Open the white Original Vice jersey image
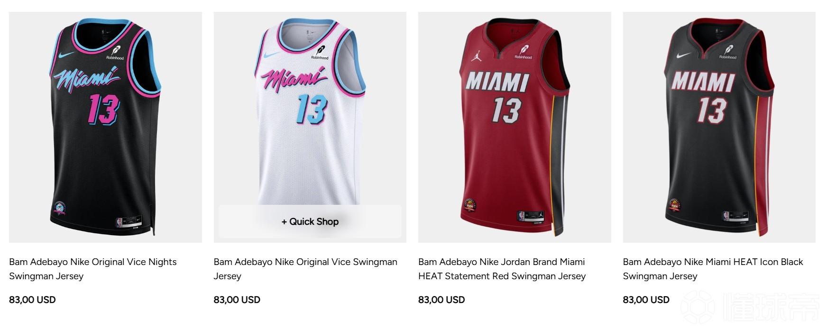 (310, 127)
